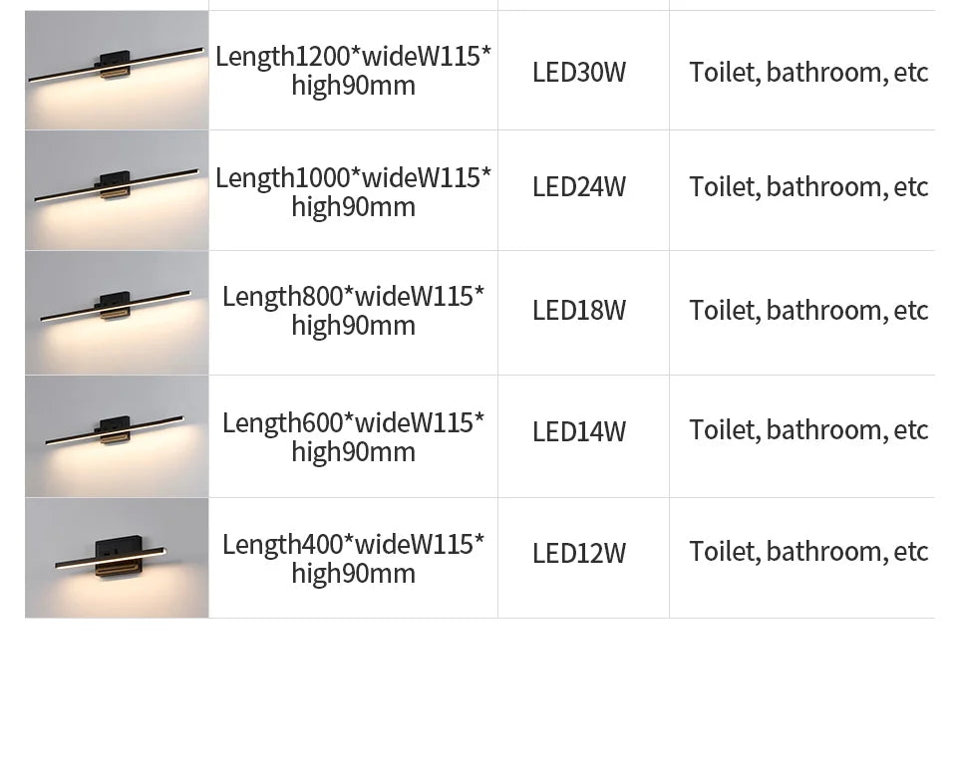Select "Toilet, bathroom, etc" beside LED14W

tap(808, 430)
